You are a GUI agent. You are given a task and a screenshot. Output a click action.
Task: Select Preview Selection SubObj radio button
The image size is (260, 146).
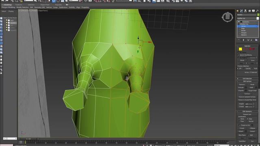[x=244, y=69]
